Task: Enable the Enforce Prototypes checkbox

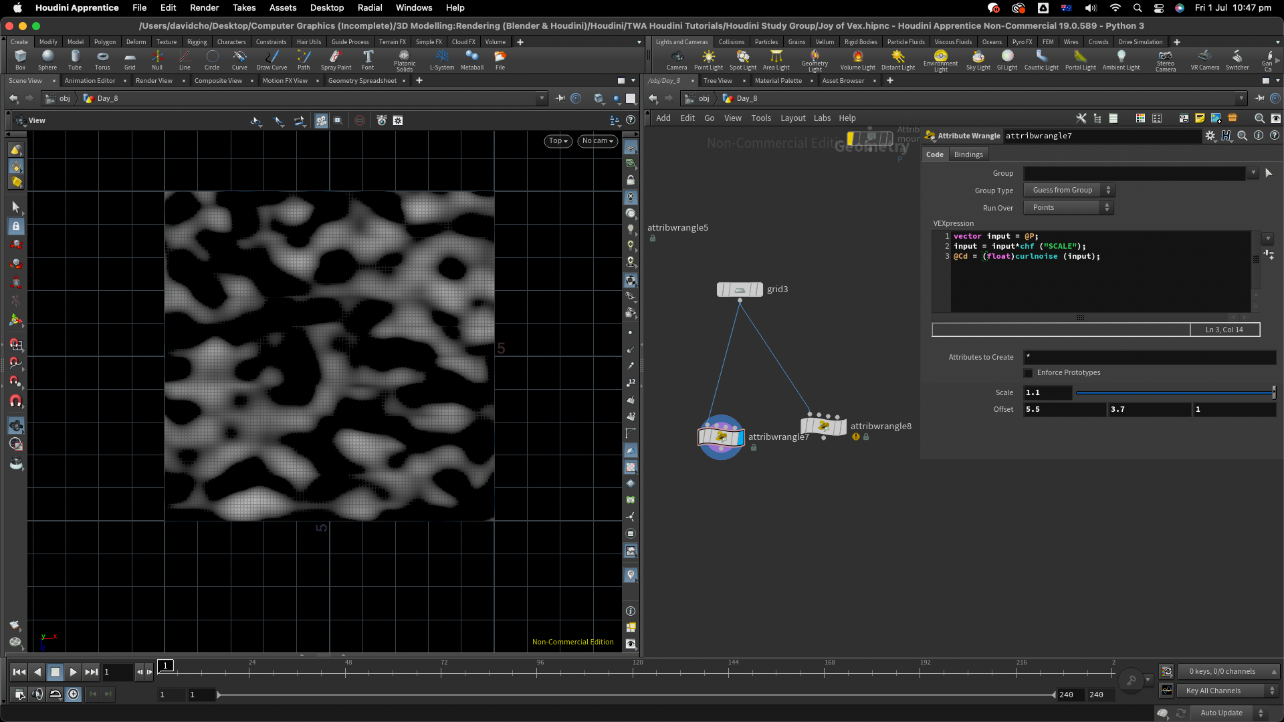Action: coord(1029,373)
